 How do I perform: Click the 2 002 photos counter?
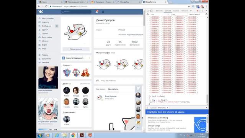coord(134,43)
